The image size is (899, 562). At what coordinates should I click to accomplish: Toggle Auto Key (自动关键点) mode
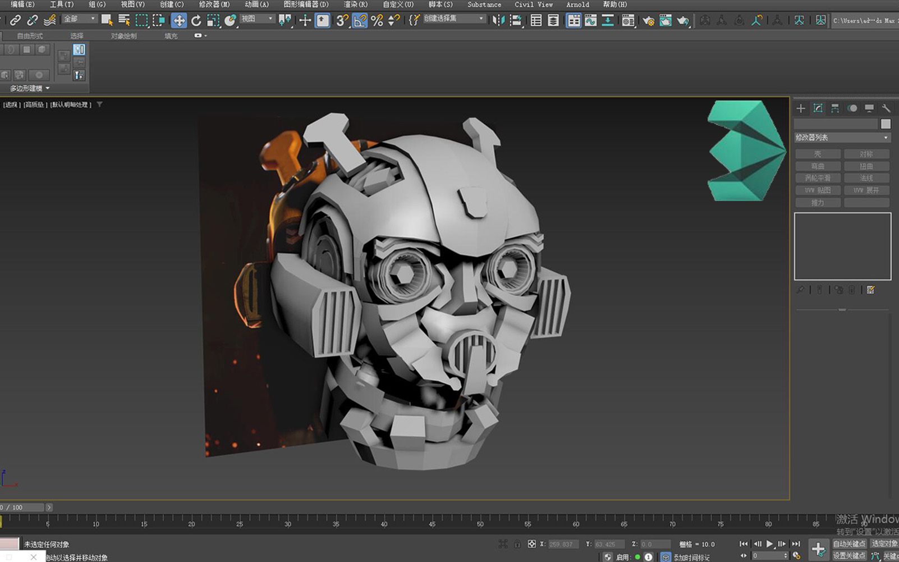pos(848,543)
